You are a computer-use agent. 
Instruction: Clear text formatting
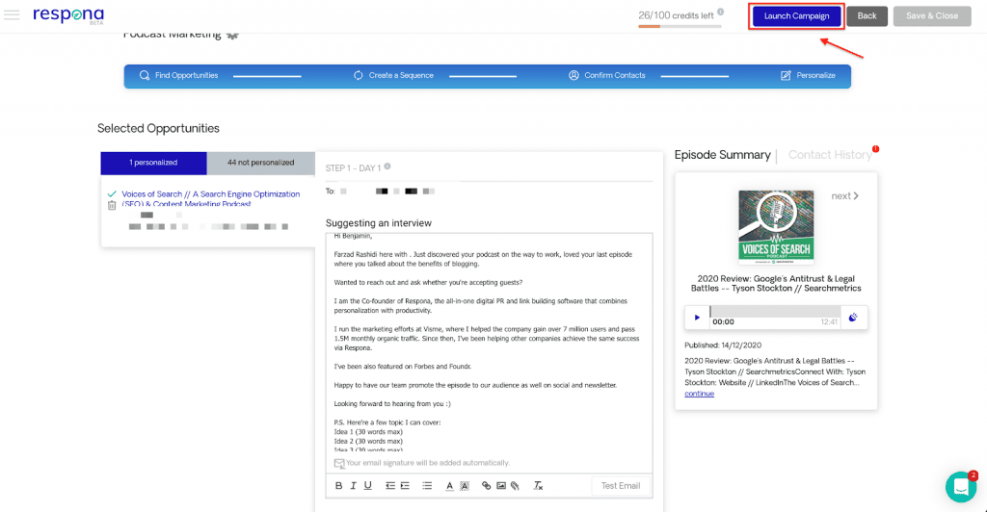point(538,486)
